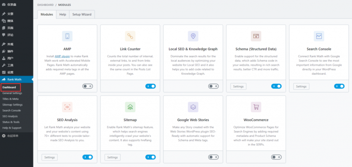
Task: Click the AMP module mobile icon
Action: pos(67,36)
